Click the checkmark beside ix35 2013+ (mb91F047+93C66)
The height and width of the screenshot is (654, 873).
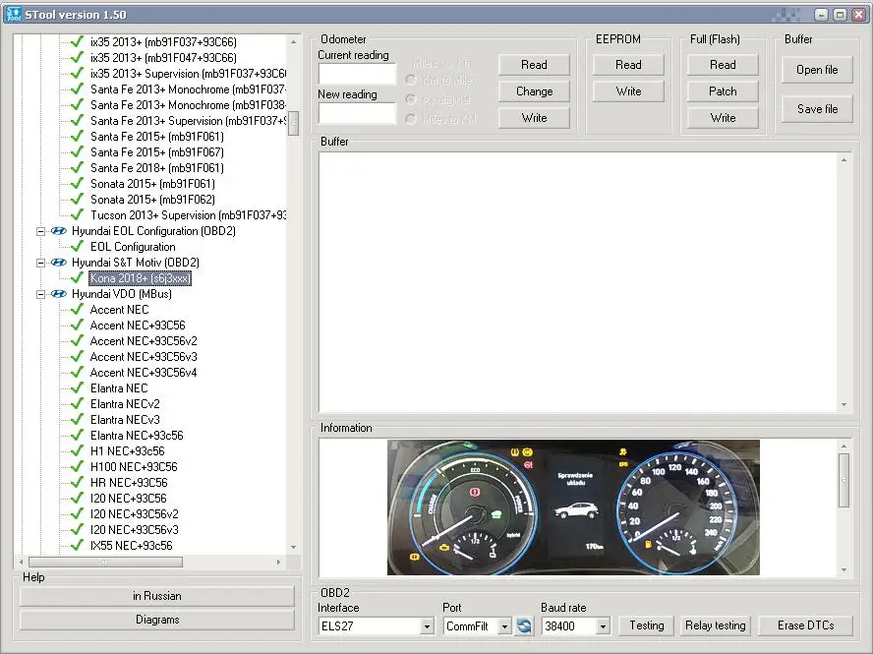coord(78,57)
